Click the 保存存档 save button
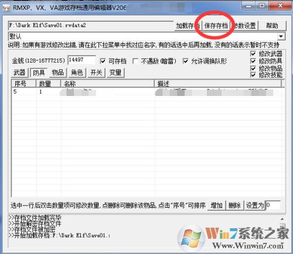Image resolution: width=293 pixels, height=254 pixels. (x=216, y=26)
